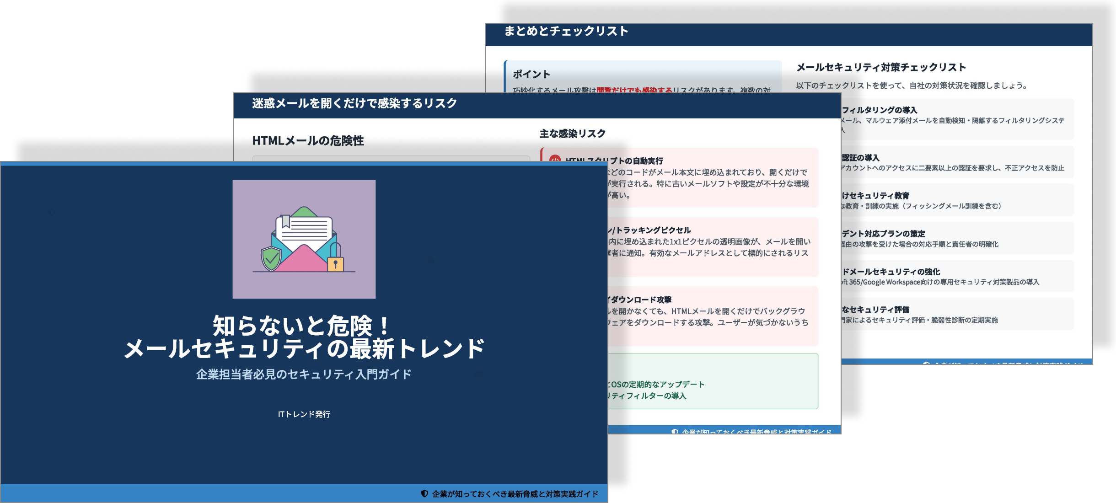This screenshot has height=503, width=1116.
Task: Click the bookmark icon on the letter graphic
Action: pyautogui.click(x=285, y=221)
